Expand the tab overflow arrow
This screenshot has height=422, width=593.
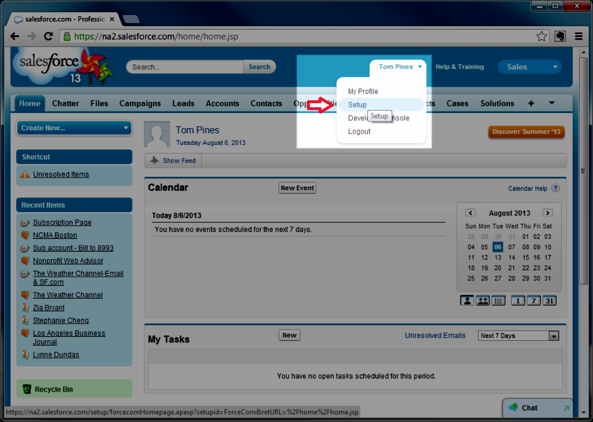click(x=552, y=103)
